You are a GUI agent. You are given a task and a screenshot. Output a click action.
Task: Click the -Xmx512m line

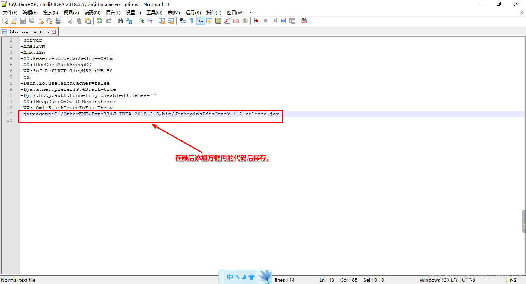click(x=33, y=52)
